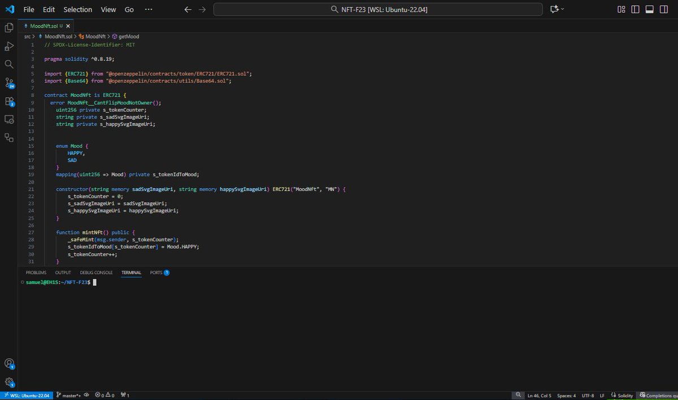Screen dimensions: 678x400
Task: Click the eye icon beside the master branch
Action: [86, 395]
